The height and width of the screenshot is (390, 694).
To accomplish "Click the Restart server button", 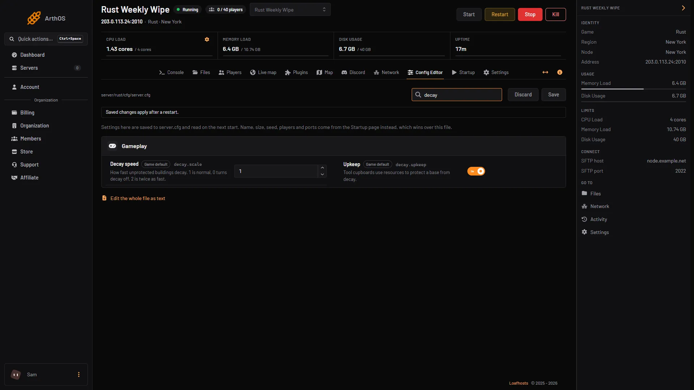I will pyautogui.click(x=500, y=14).
